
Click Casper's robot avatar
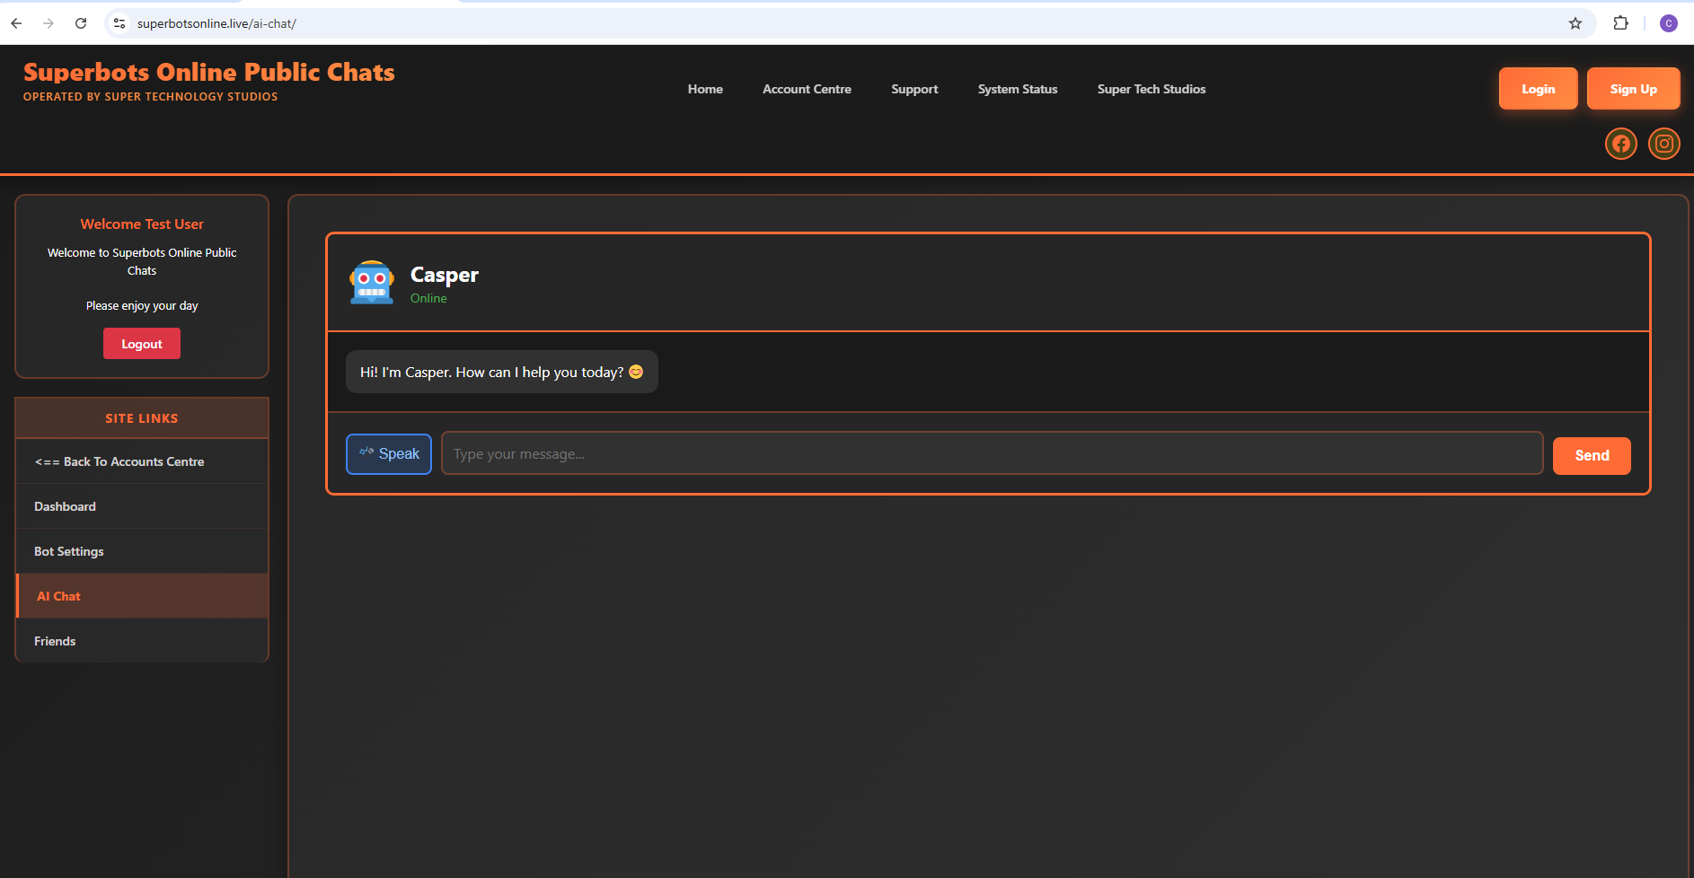coord(371,283)
